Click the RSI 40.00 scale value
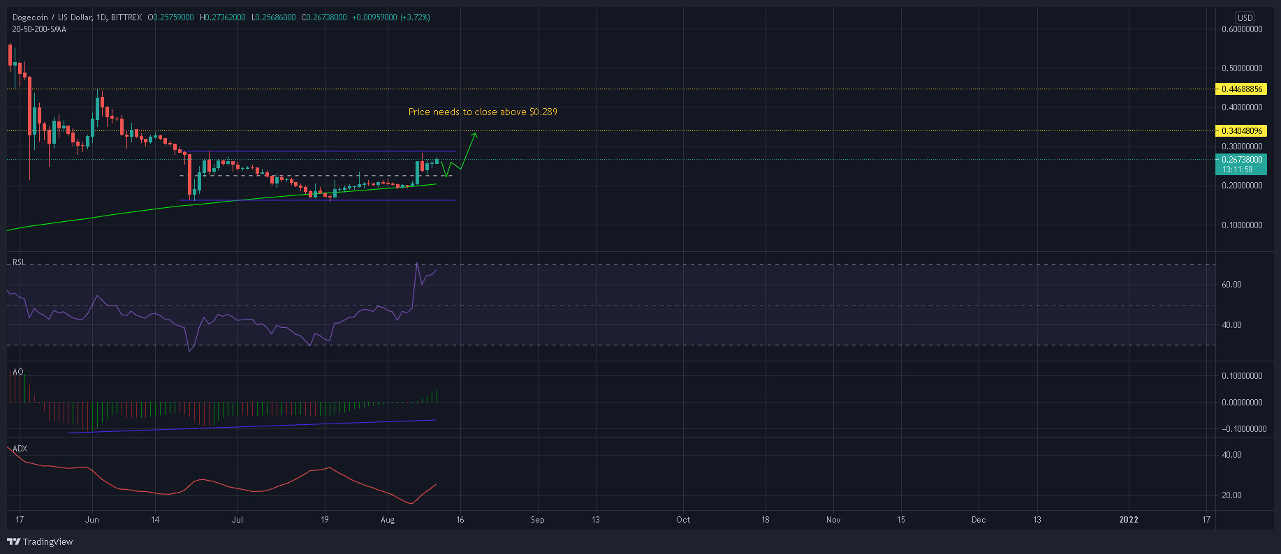This screenshot has width=1281, height=554. pos(1231,325)
